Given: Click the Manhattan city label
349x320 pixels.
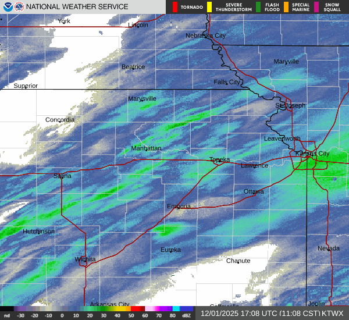Looking at the screenshot, I should (x=146, y=148).
